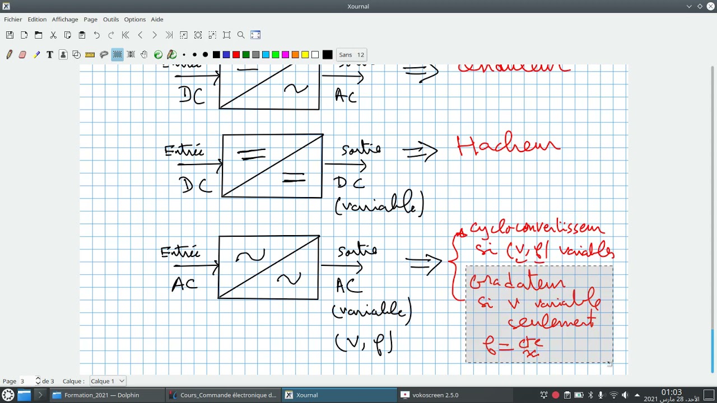Choose the thick line thickness dot

205,54
